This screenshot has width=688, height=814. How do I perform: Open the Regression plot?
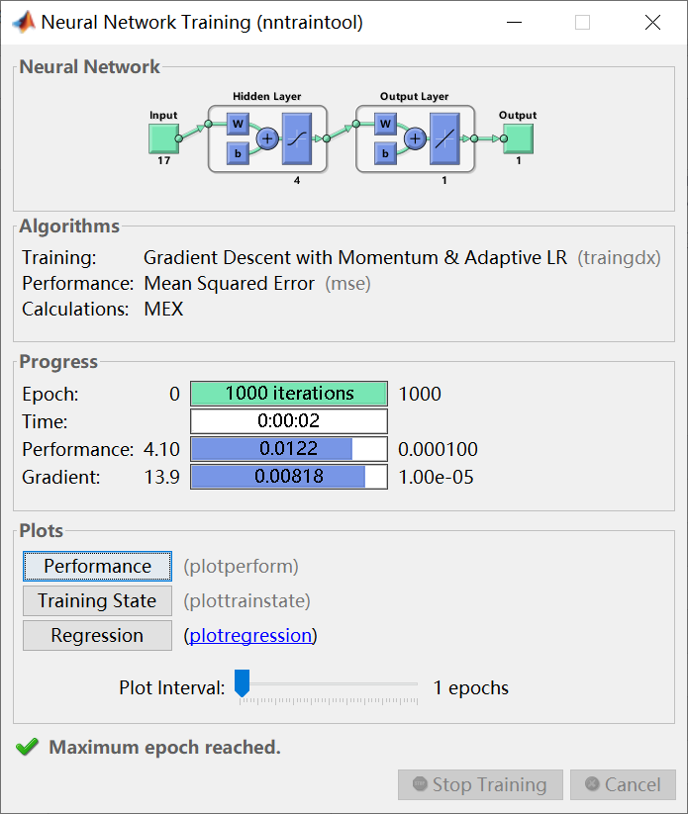point(96,635)
